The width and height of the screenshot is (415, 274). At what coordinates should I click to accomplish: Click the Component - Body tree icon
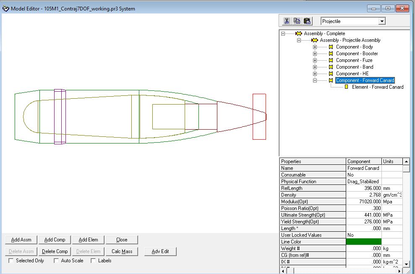point(331,47)
